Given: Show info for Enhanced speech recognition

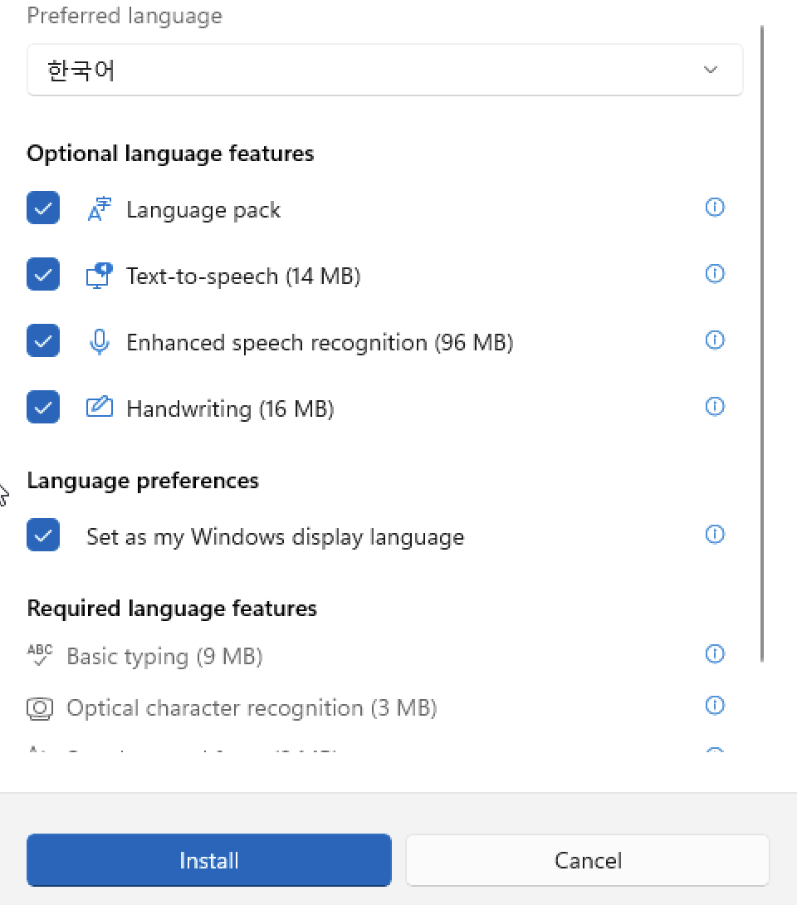Looking at the screenshot, I should pyautogui.click(x=715, y=340).
